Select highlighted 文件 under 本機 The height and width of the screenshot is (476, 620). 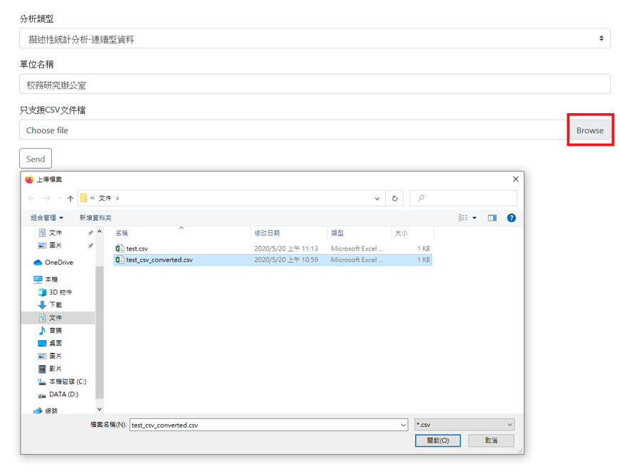(x=58, y=318)
